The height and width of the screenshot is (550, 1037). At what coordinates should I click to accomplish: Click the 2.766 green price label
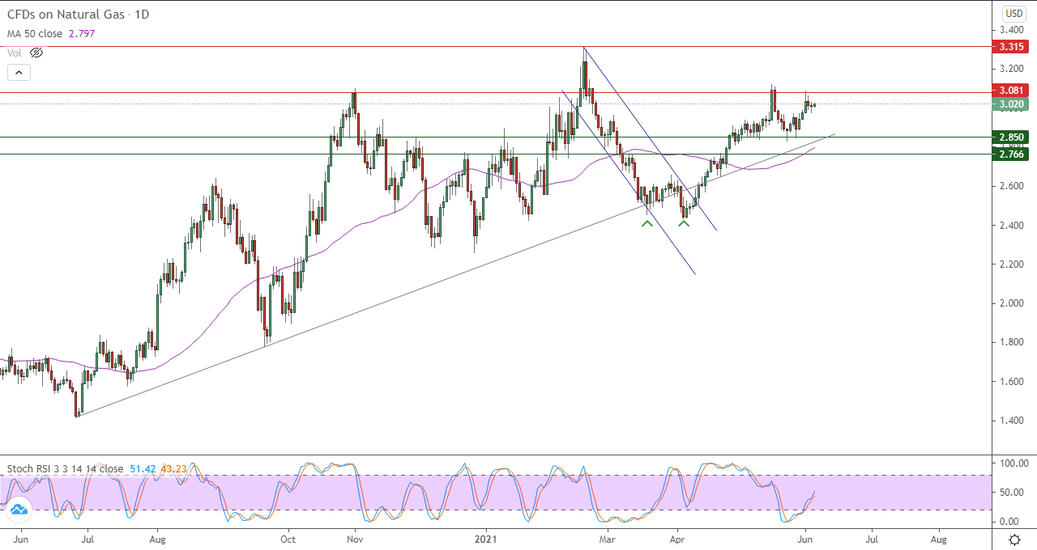point(1011,154)
